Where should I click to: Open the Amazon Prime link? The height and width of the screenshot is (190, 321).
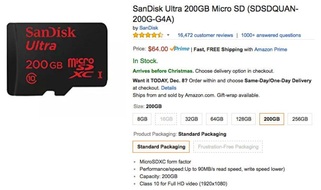pos(271,49)
